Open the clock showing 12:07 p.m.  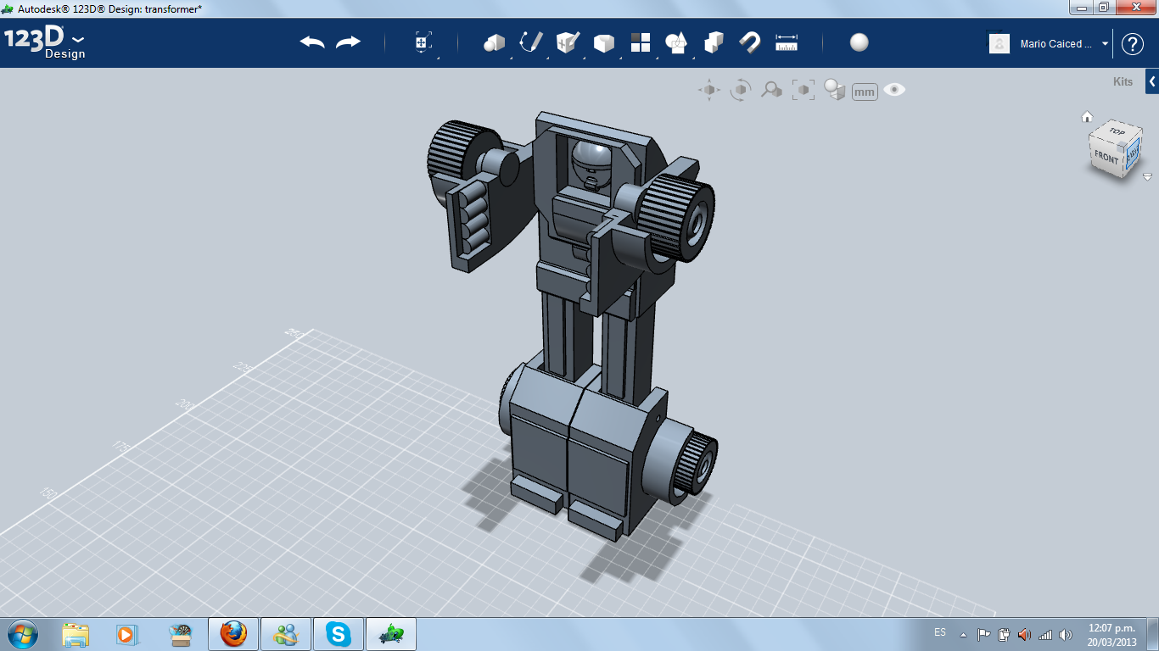1111,634
